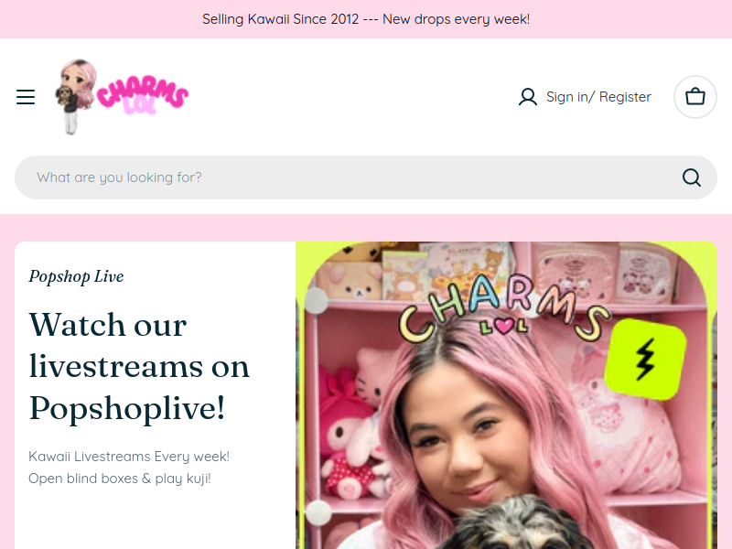Click the Sign in/ Register link
732x549 pixels.
598,97
